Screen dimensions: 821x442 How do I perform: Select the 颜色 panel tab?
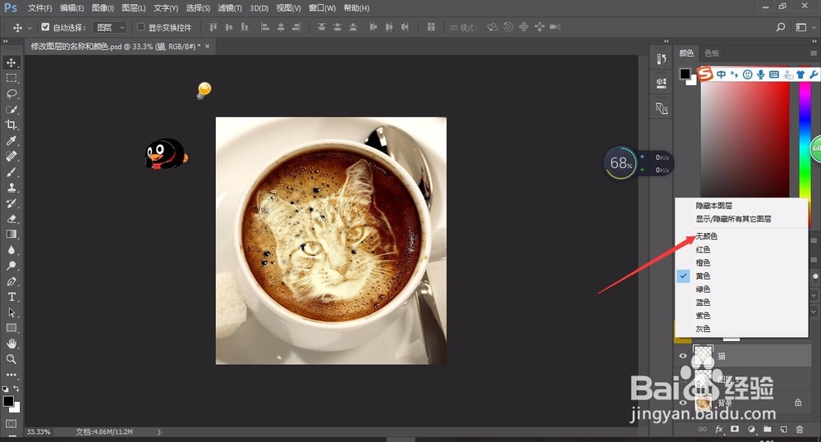coord(686,52)
